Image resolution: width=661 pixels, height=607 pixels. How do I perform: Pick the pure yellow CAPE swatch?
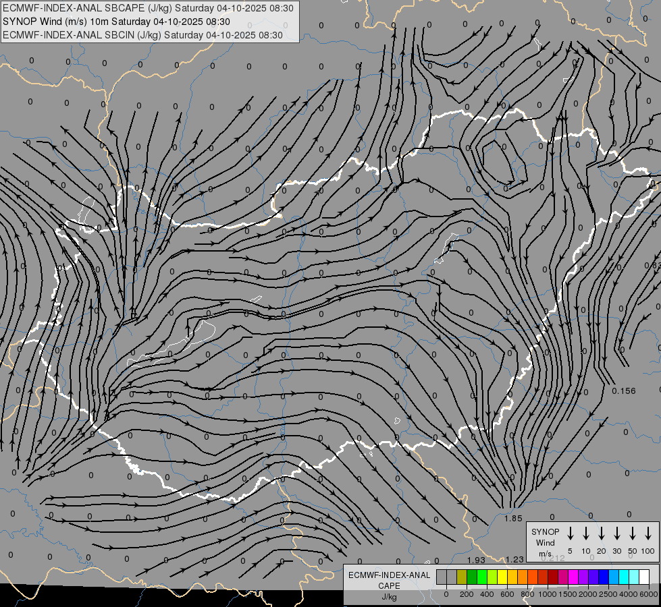click(502, 577)
